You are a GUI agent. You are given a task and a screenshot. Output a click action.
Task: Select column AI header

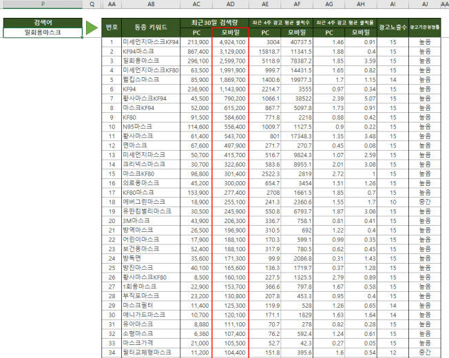point(393,4)
